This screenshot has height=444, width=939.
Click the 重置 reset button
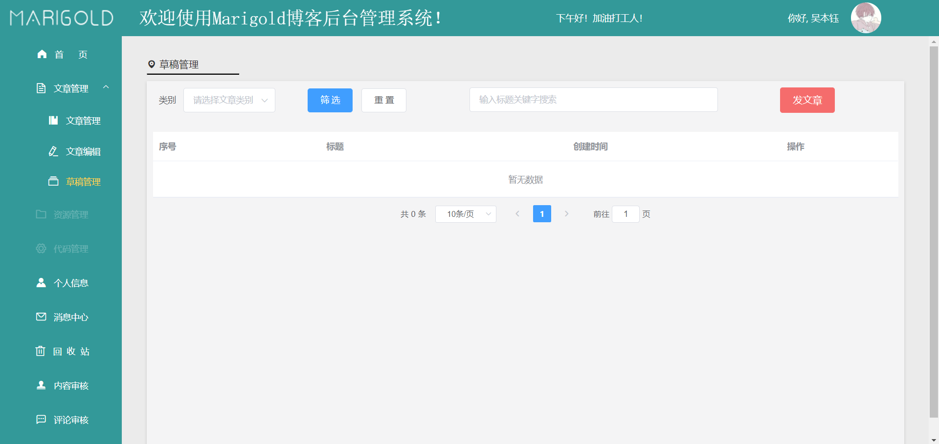tap(383, 100)
